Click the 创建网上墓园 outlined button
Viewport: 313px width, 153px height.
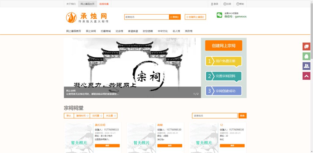coord(195,17)
